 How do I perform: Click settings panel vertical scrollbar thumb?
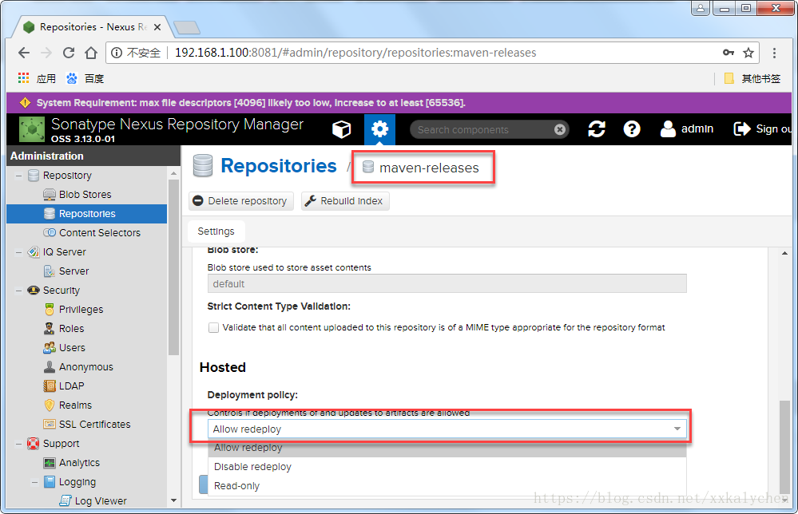[x=784, y=448]
